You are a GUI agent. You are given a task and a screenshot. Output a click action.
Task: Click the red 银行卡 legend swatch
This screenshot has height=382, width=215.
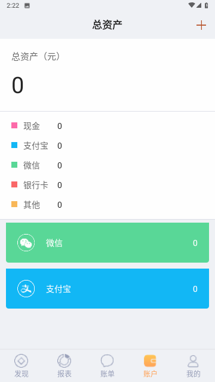click(x=14, y=184)
